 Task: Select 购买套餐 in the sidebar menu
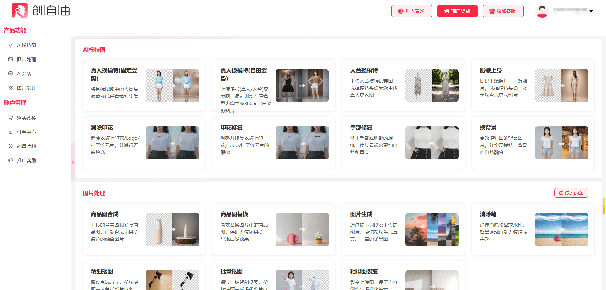[x=27, y=118]
